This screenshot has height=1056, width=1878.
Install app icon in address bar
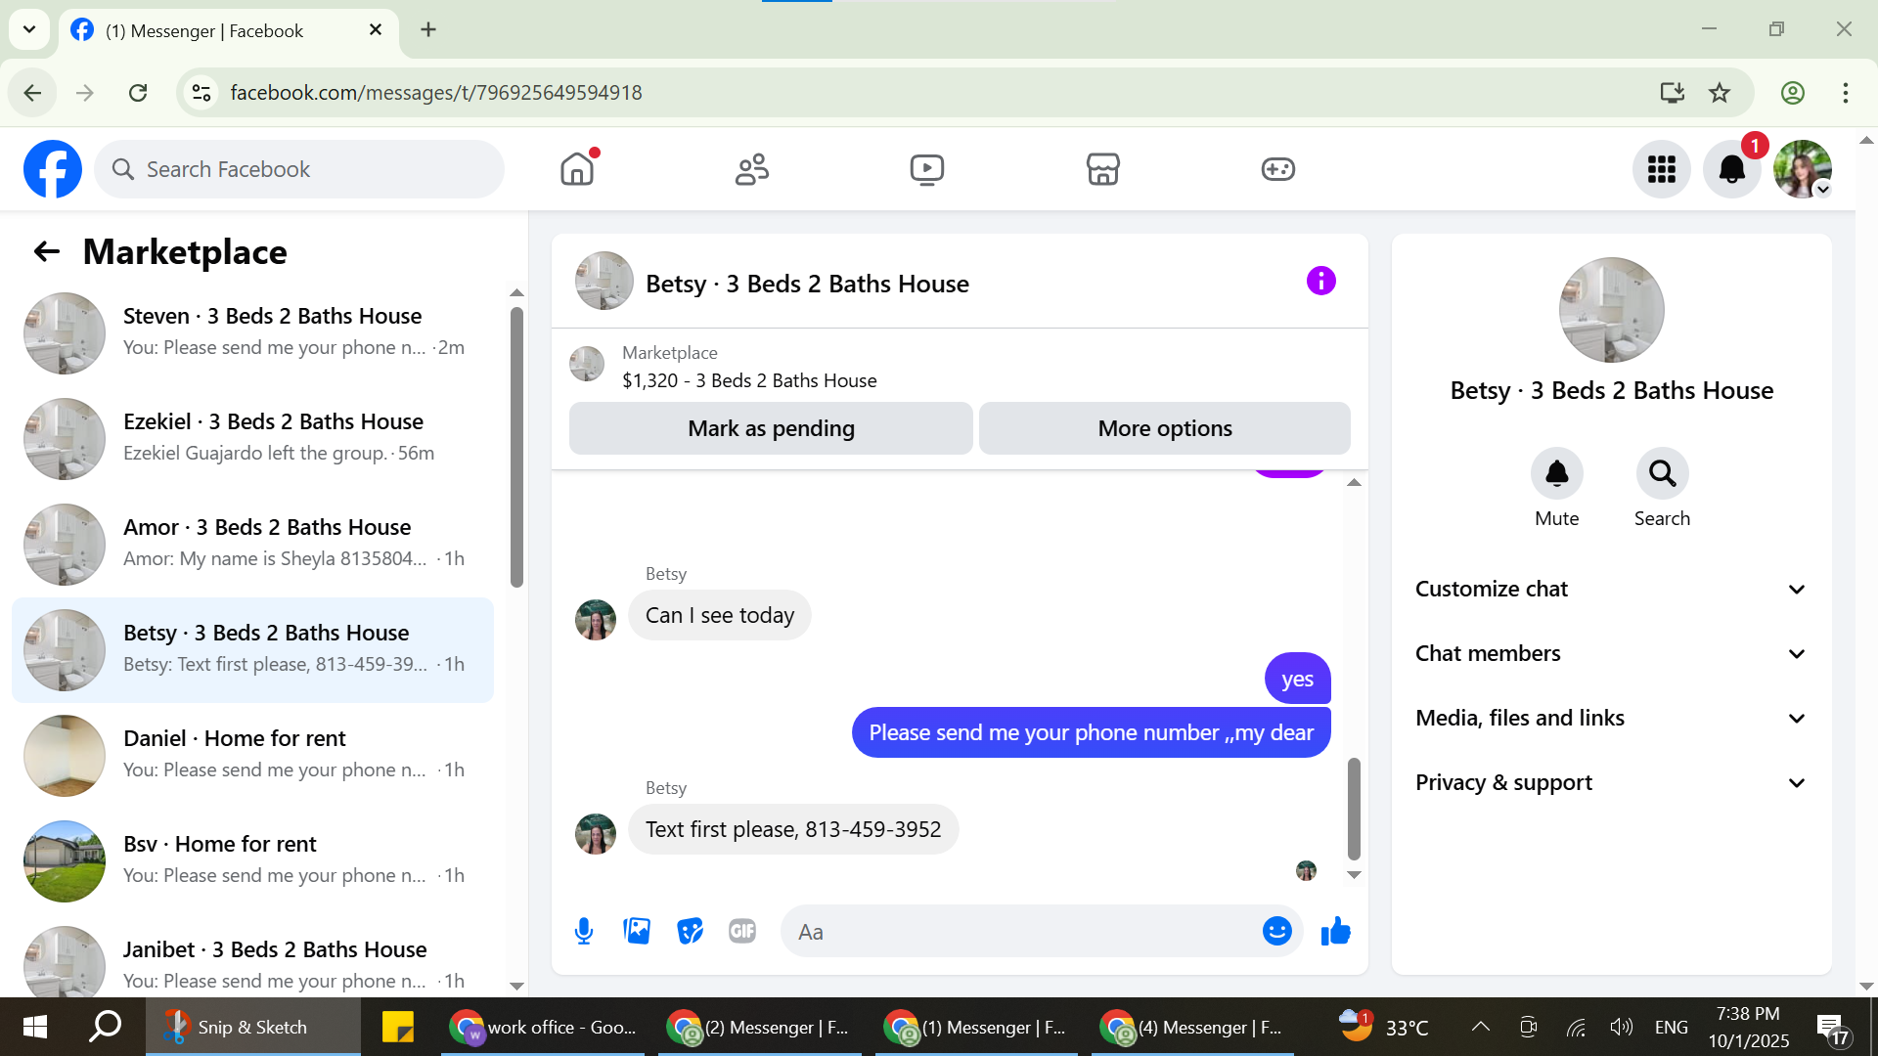(x=1672, y=93)
